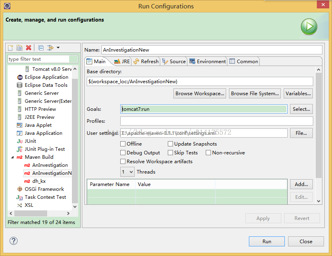The width and height of the screenshot is (332, 256).
Task: Click the User settings path field
Action: tap(204, 133)
